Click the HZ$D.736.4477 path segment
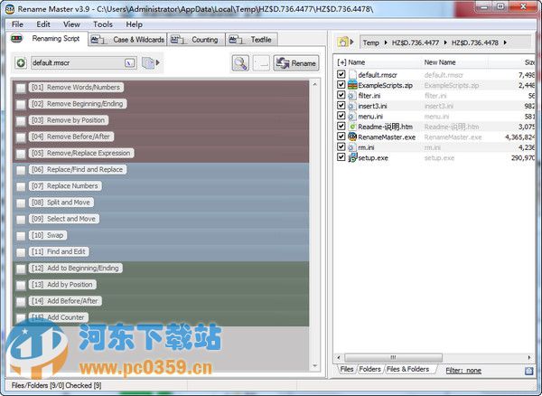 click(416, 42)
